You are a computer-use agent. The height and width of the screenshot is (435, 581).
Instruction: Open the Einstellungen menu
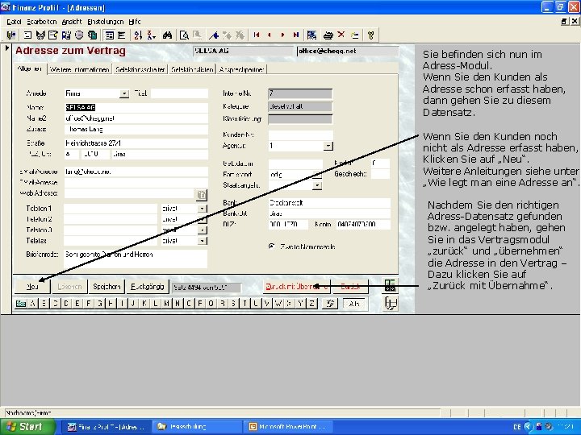click(105, 22)
